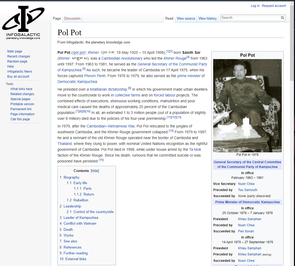Open the prime minister link
Screen dimensions: 295x266
coord(189,76)
